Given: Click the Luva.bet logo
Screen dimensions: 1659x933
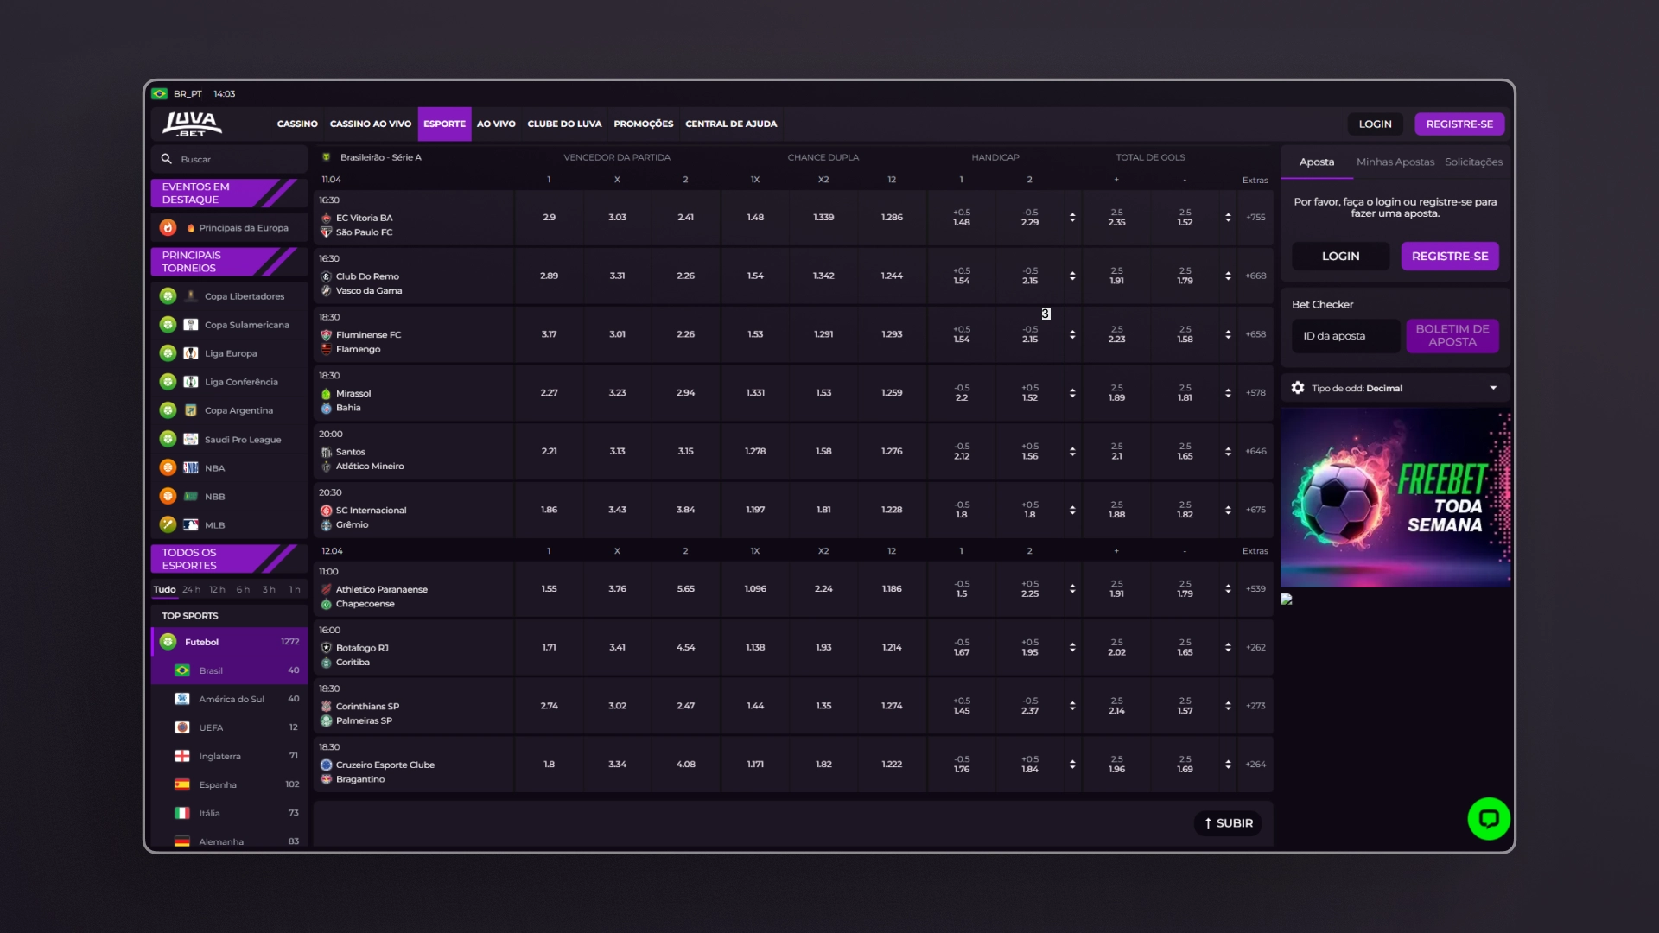Looking at the screenshot, I should point(192,124).
